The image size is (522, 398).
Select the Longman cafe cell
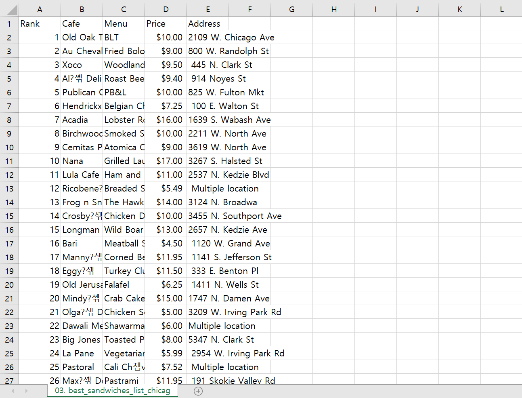[82, 230]
